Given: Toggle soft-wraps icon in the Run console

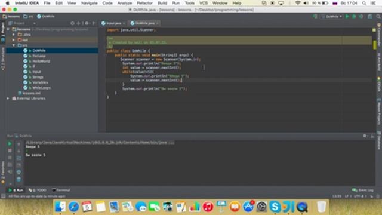Looking at the screenshot, I should (x=19, y=158).
